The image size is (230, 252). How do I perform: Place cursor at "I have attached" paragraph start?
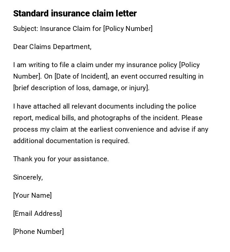[x=14, y=106]
